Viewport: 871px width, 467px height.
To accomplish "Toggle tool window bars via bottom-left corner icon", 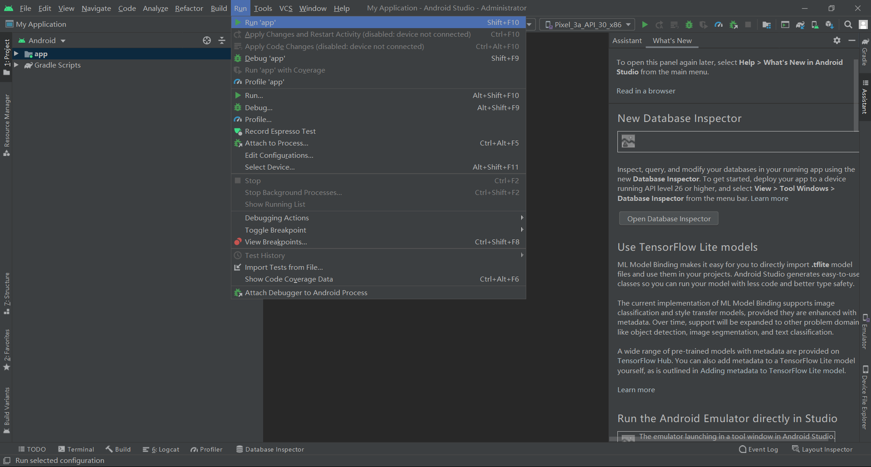I will click(7, 460).
